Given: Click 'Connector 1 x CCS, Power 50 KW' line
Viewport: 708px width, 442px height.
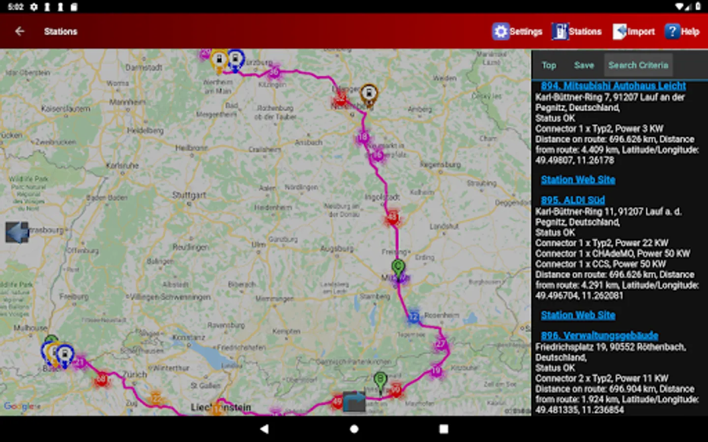Looking at the screenshot, I should [x=600, y=264].
